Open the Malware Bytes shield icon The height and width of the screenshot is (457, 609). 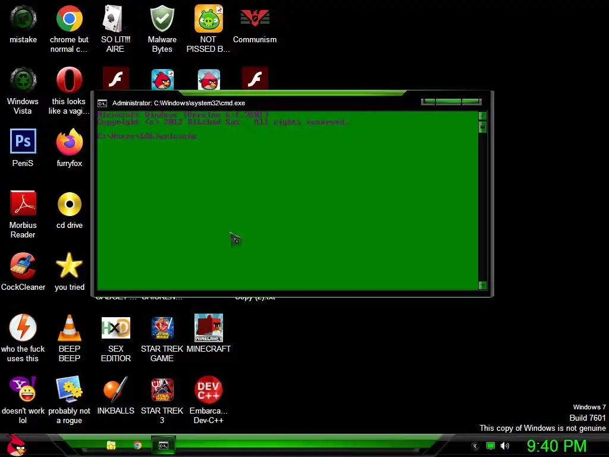tap(162, 18)
